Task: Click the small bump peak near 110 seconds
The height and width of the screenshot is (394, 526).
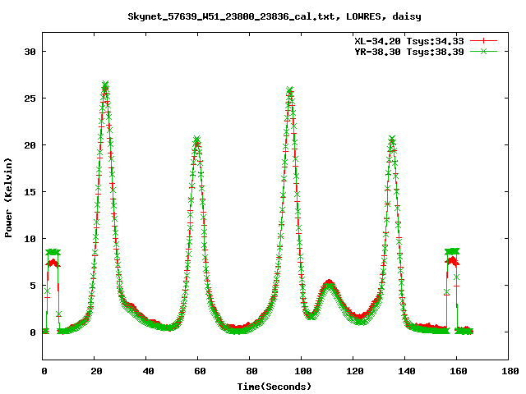Action: tap(330, 283)
